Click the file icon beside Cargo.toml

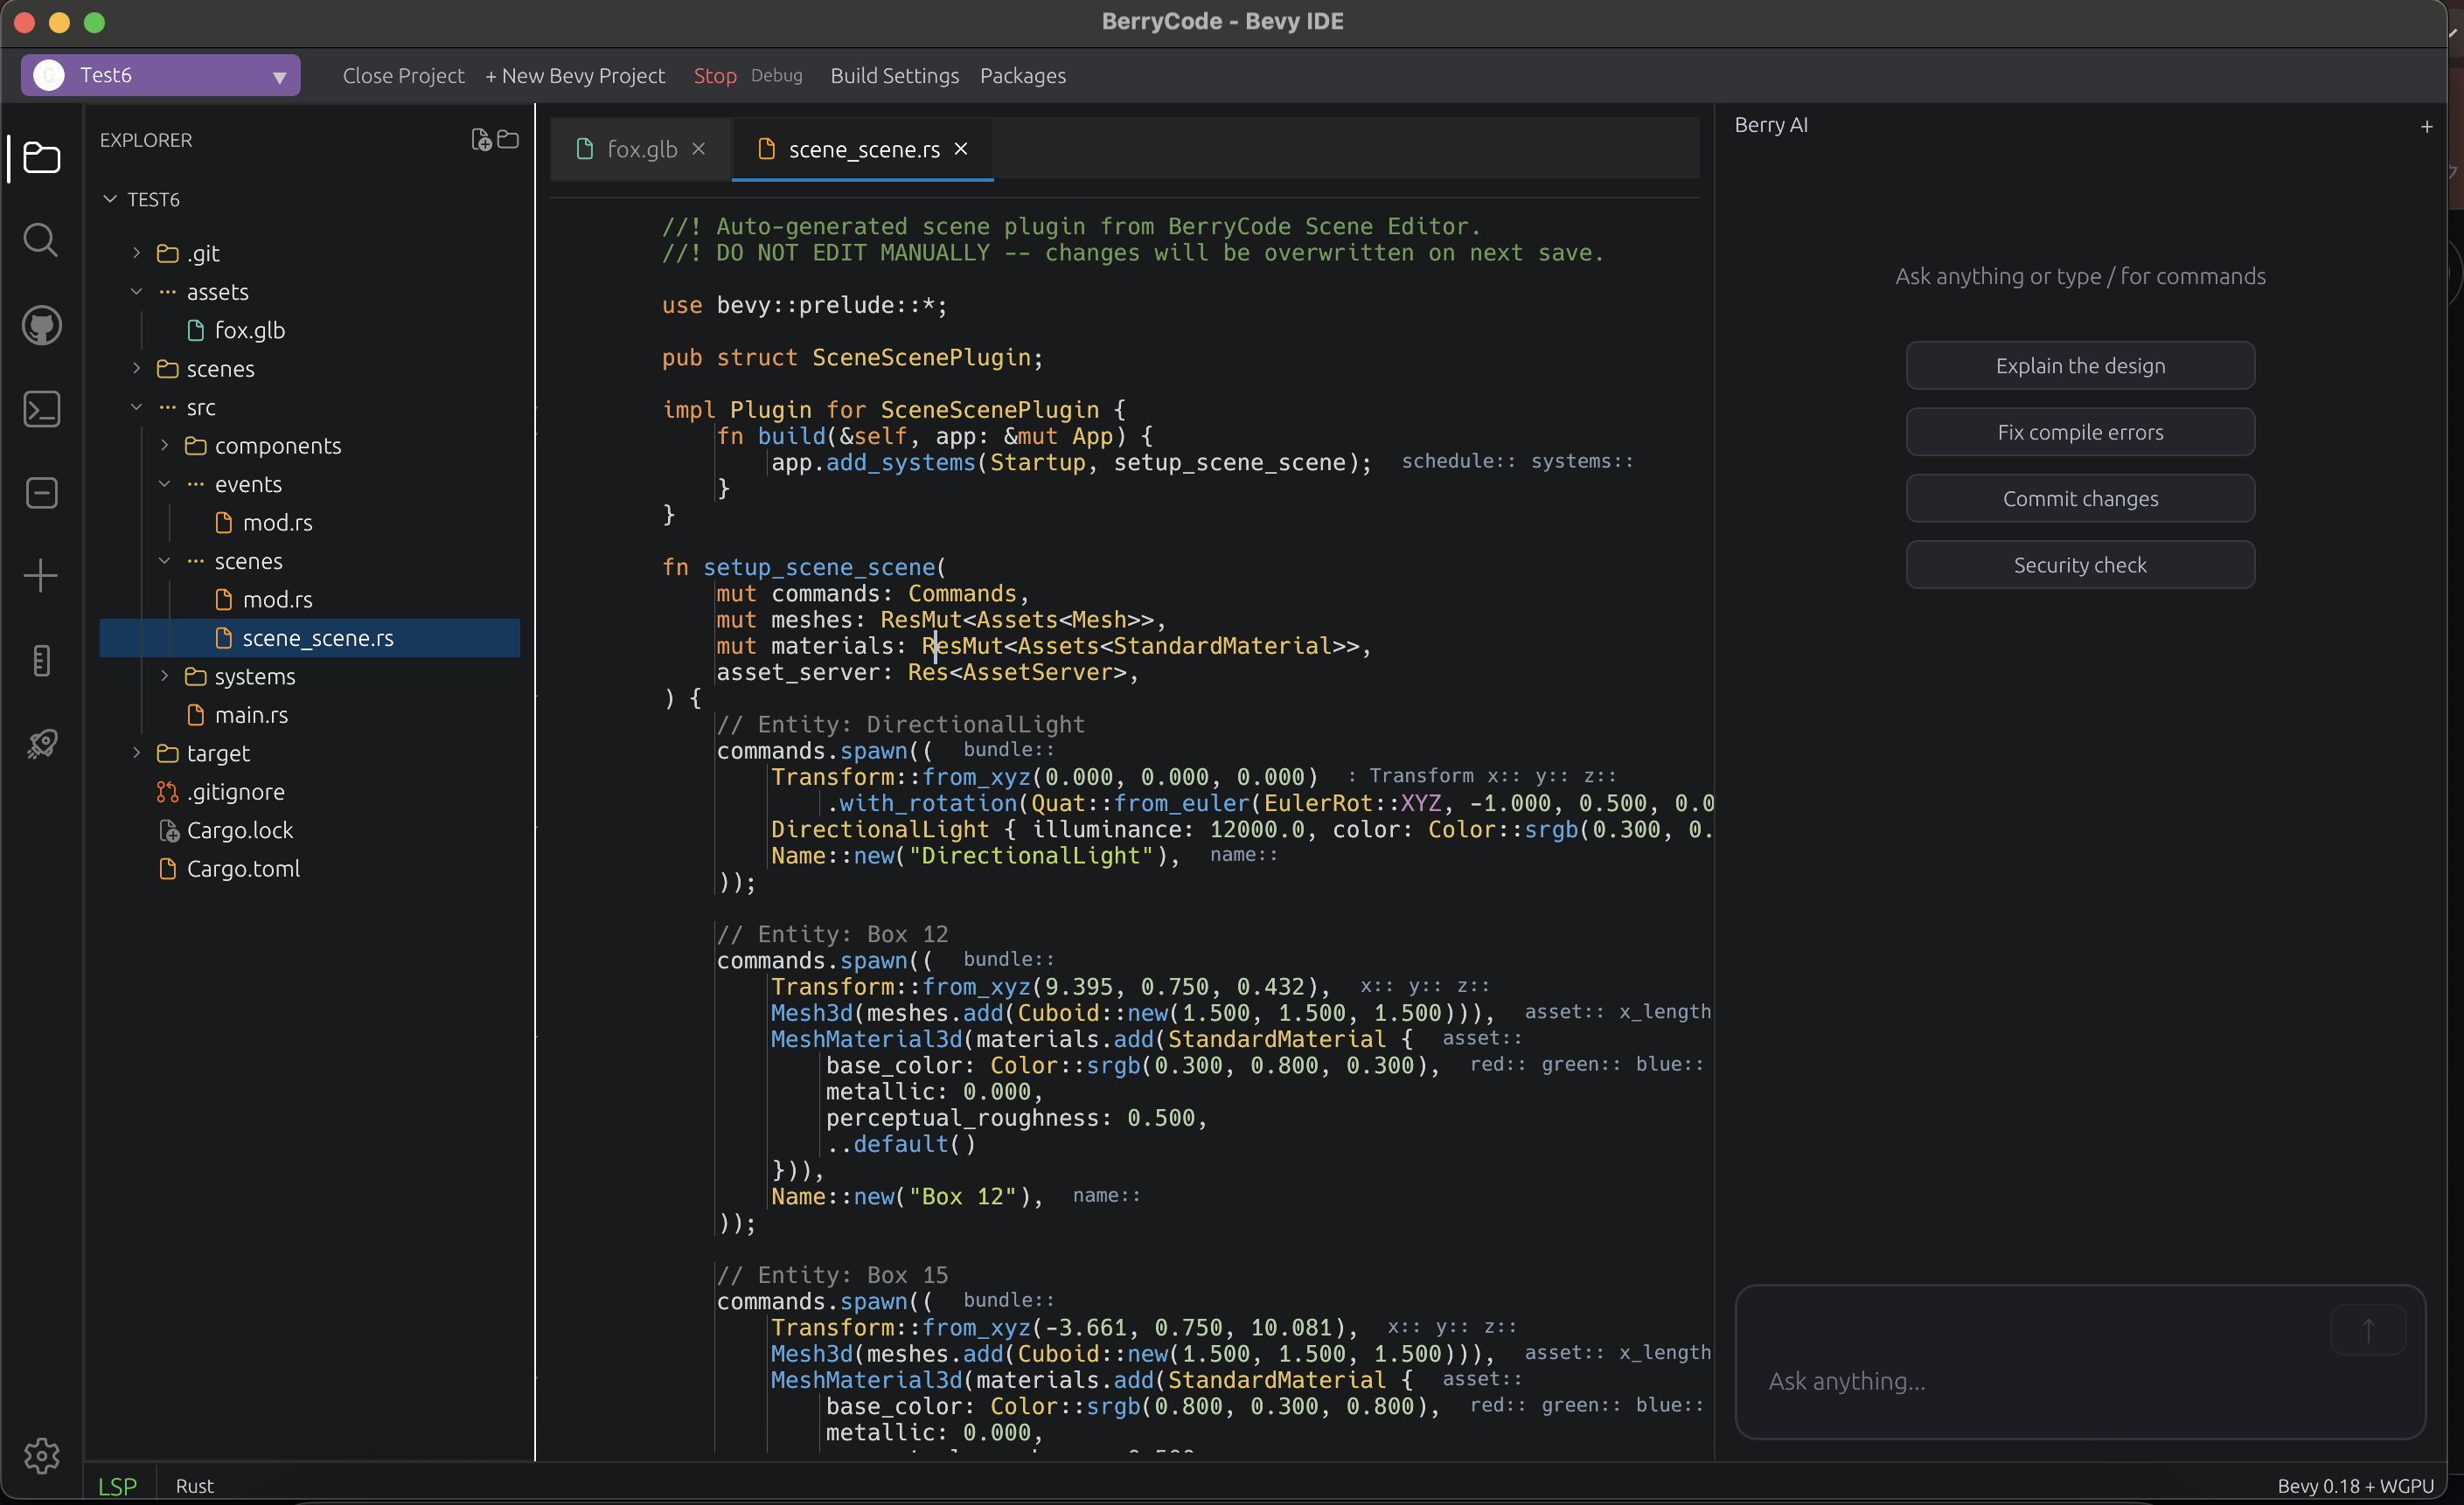point(168,869)
